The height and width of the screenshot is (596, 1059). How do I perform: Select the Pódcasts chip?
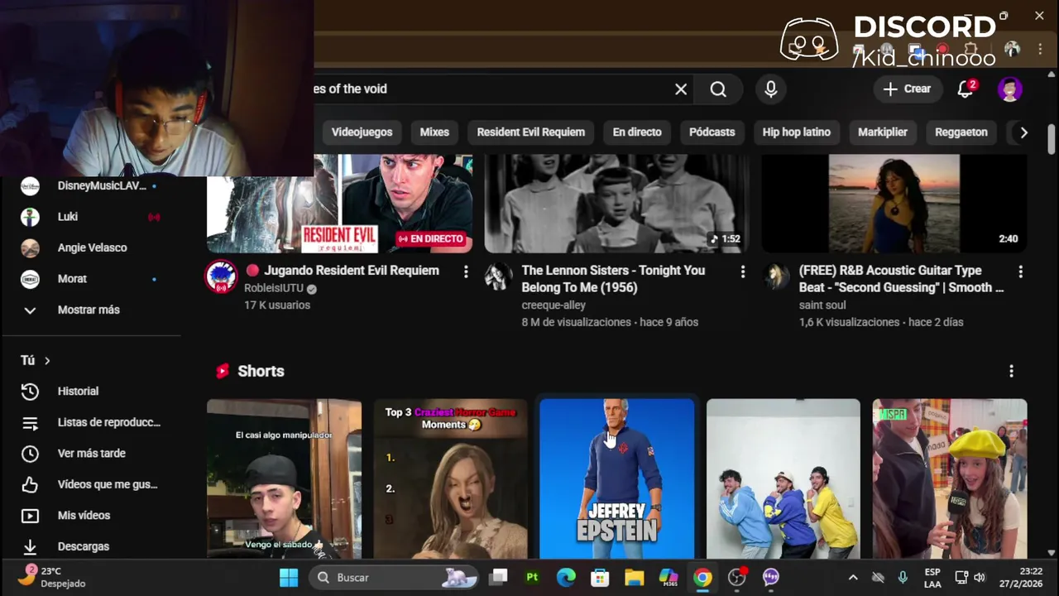tap(712, 132)
